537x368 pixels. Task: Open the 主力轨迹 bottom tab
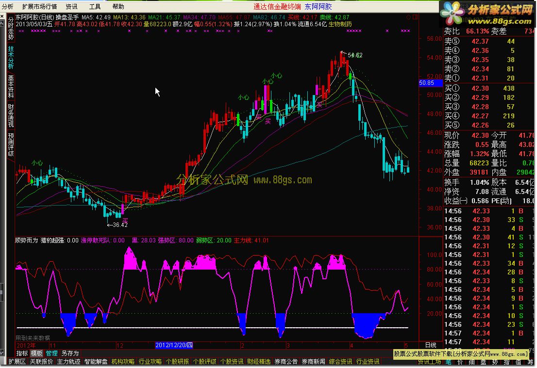(x=68, y=362)
